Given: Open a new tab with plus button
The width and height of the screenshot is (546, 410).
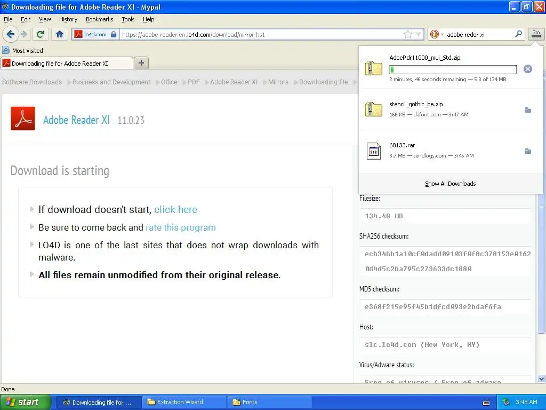Looking at the screenshot, I should (x=141, y=63).
